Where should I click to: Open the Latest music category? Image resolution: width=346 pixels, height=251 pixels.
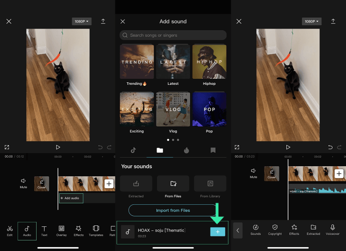(173, 65)
